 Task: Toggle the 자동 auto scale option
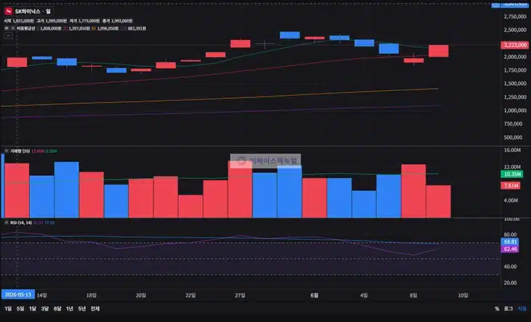pos(522,309)
